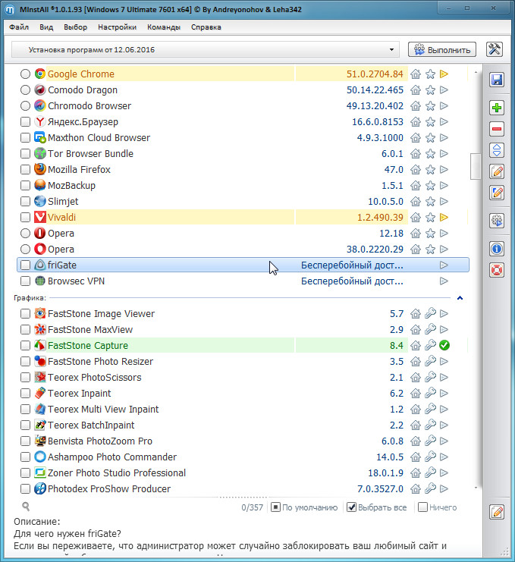Click green checkmark icon for FastStone Capture
515x562 pixels.
(444, 345)
